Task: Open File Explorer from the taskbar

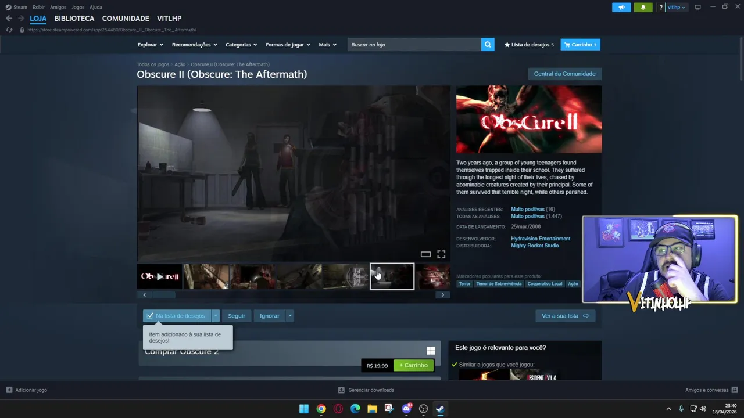Action: (372, 409)
